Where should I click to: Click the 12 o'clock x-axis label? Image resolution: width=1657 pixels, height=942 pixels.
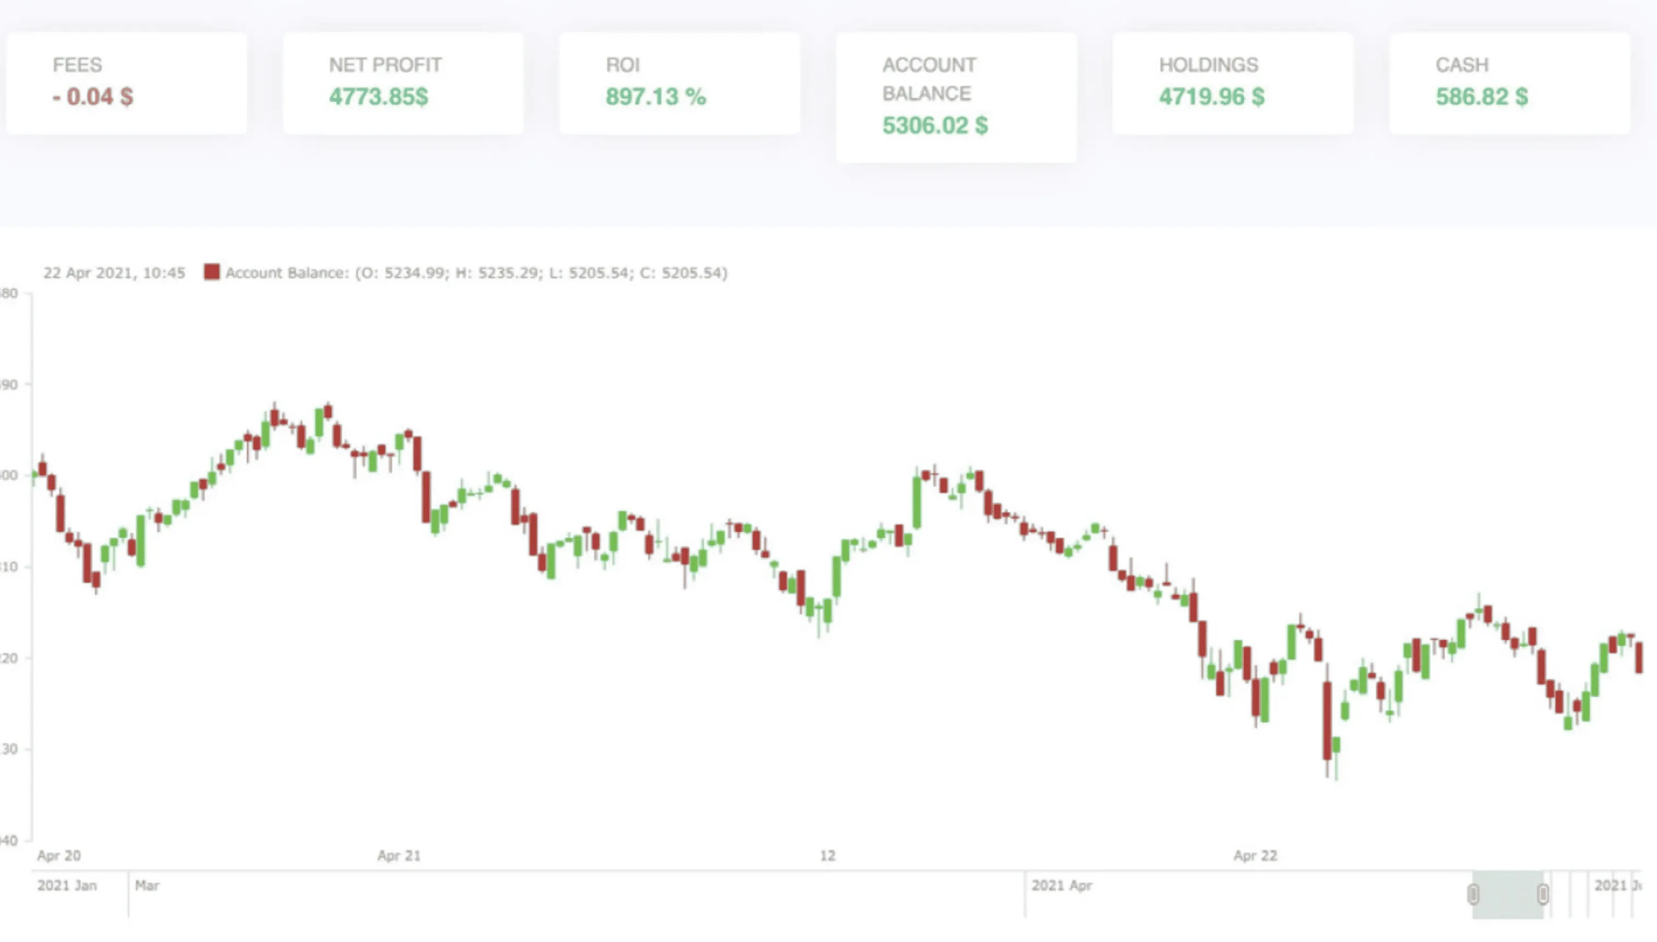pos(827,855)
